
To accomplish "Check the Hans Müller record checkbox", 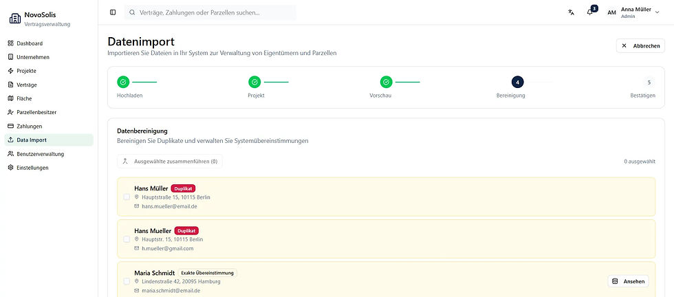I will point(127,197).
